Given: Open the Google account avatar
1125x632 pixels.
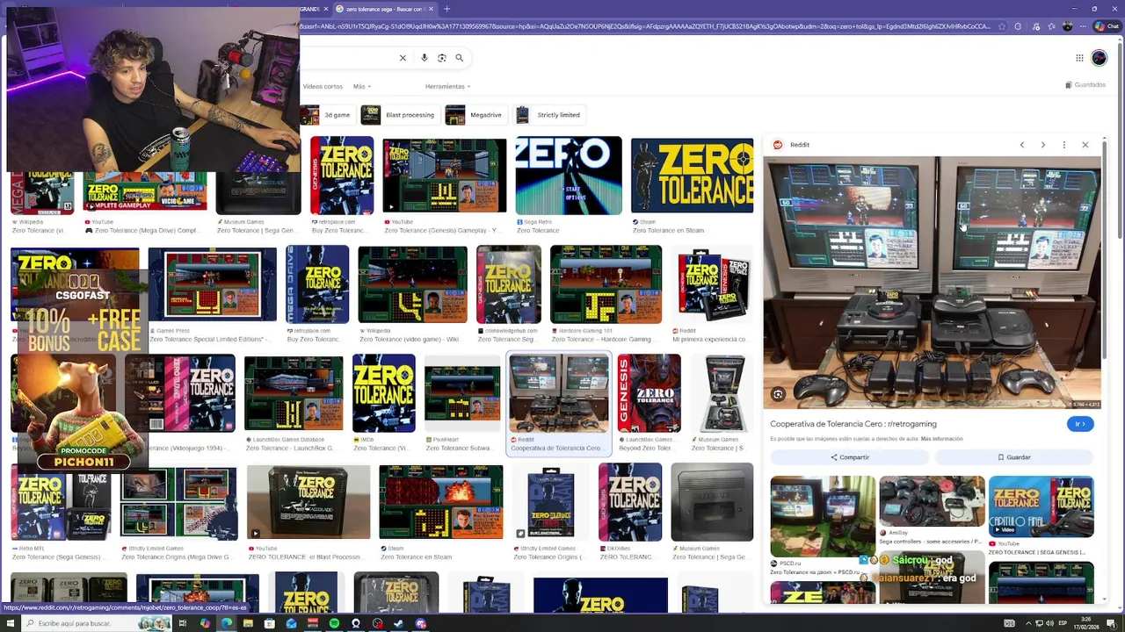Looking at the screenshot, I should [1100, 58].
